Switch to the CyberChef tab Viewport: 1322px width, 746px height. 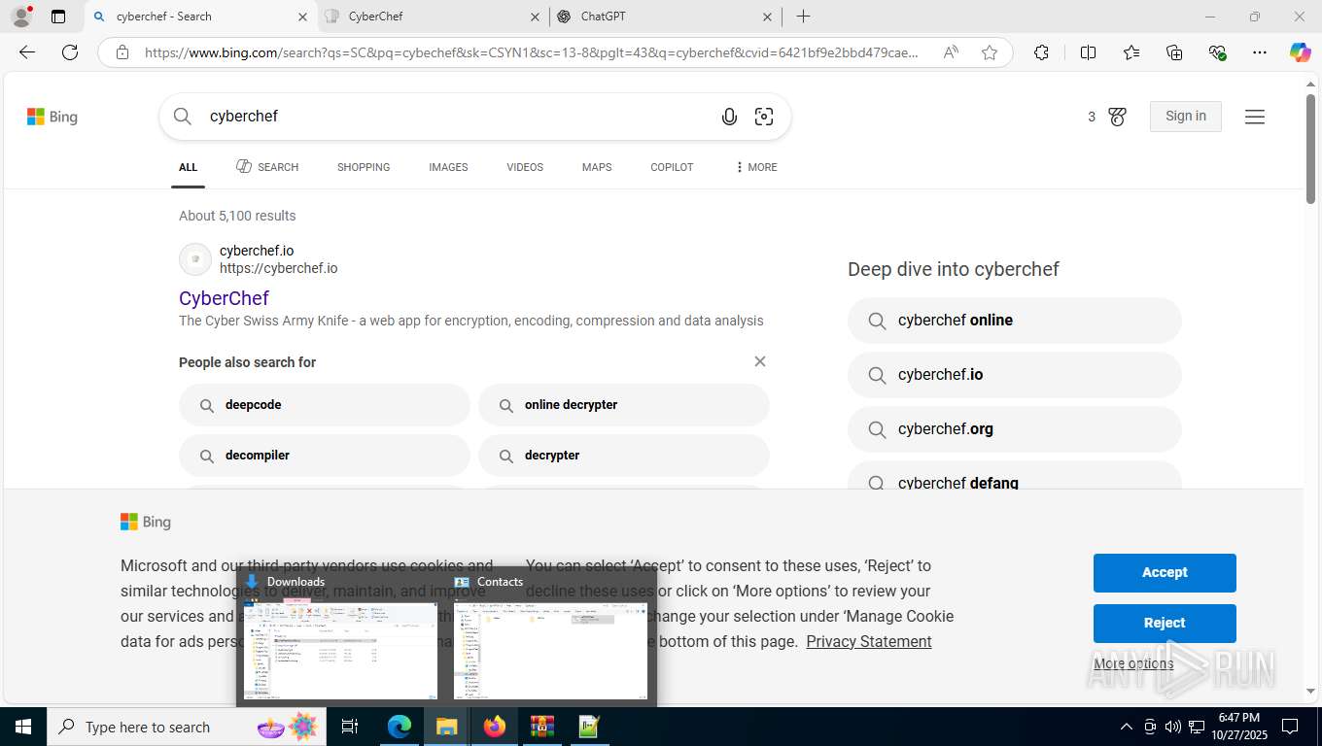(433, 17)
